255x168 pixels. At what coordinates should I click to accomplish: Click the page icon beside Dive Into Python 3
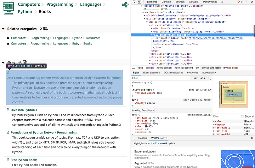pyautogui.click(x=8, y=110)
